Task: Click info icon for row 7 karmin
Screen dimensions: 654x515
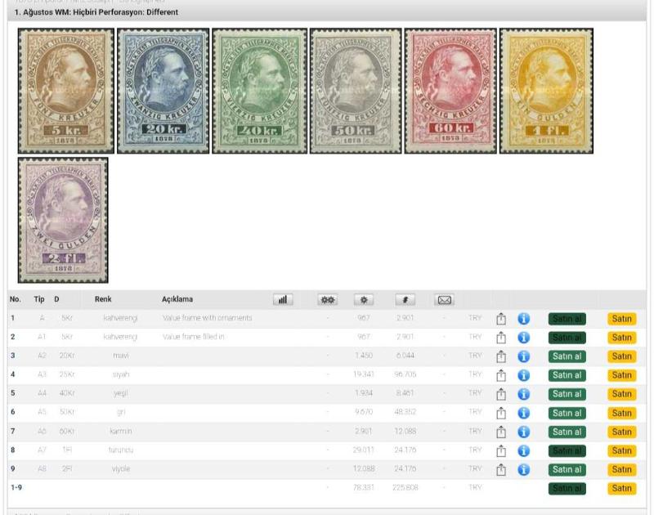Action: [524, 432]
